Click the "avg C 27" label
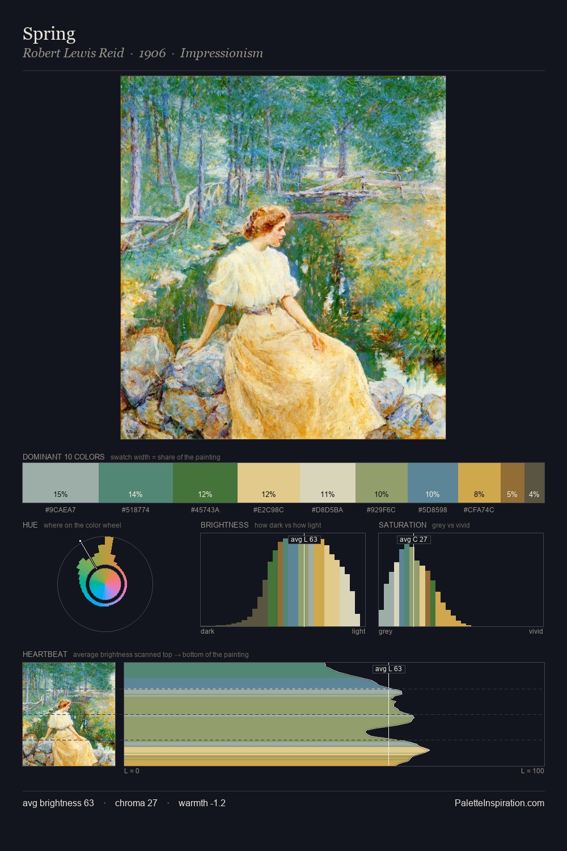The height and width of the screenshot is (851, 567). pyautogui.click(x=414, y=540)
